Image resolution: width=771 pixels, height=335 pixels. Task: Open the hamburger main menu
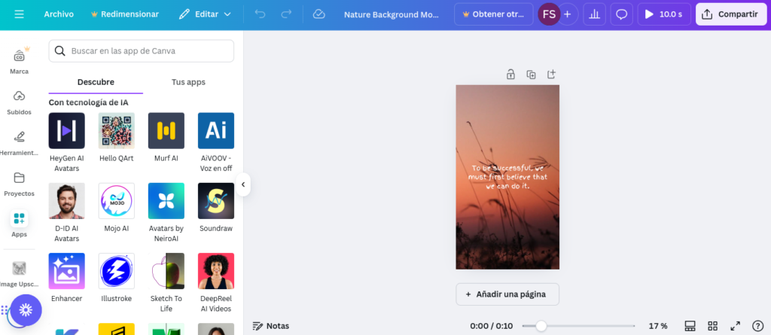[x=19, y=14]
